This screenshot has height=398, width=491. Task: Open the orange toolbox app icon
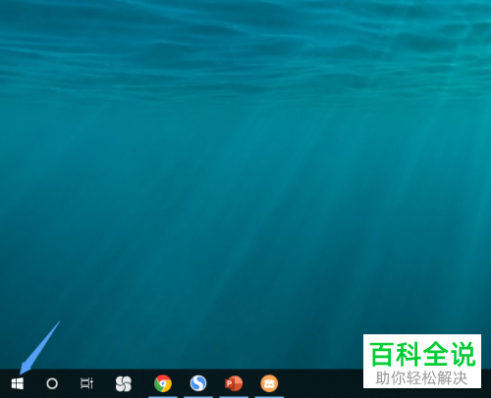tap(269, 383)
